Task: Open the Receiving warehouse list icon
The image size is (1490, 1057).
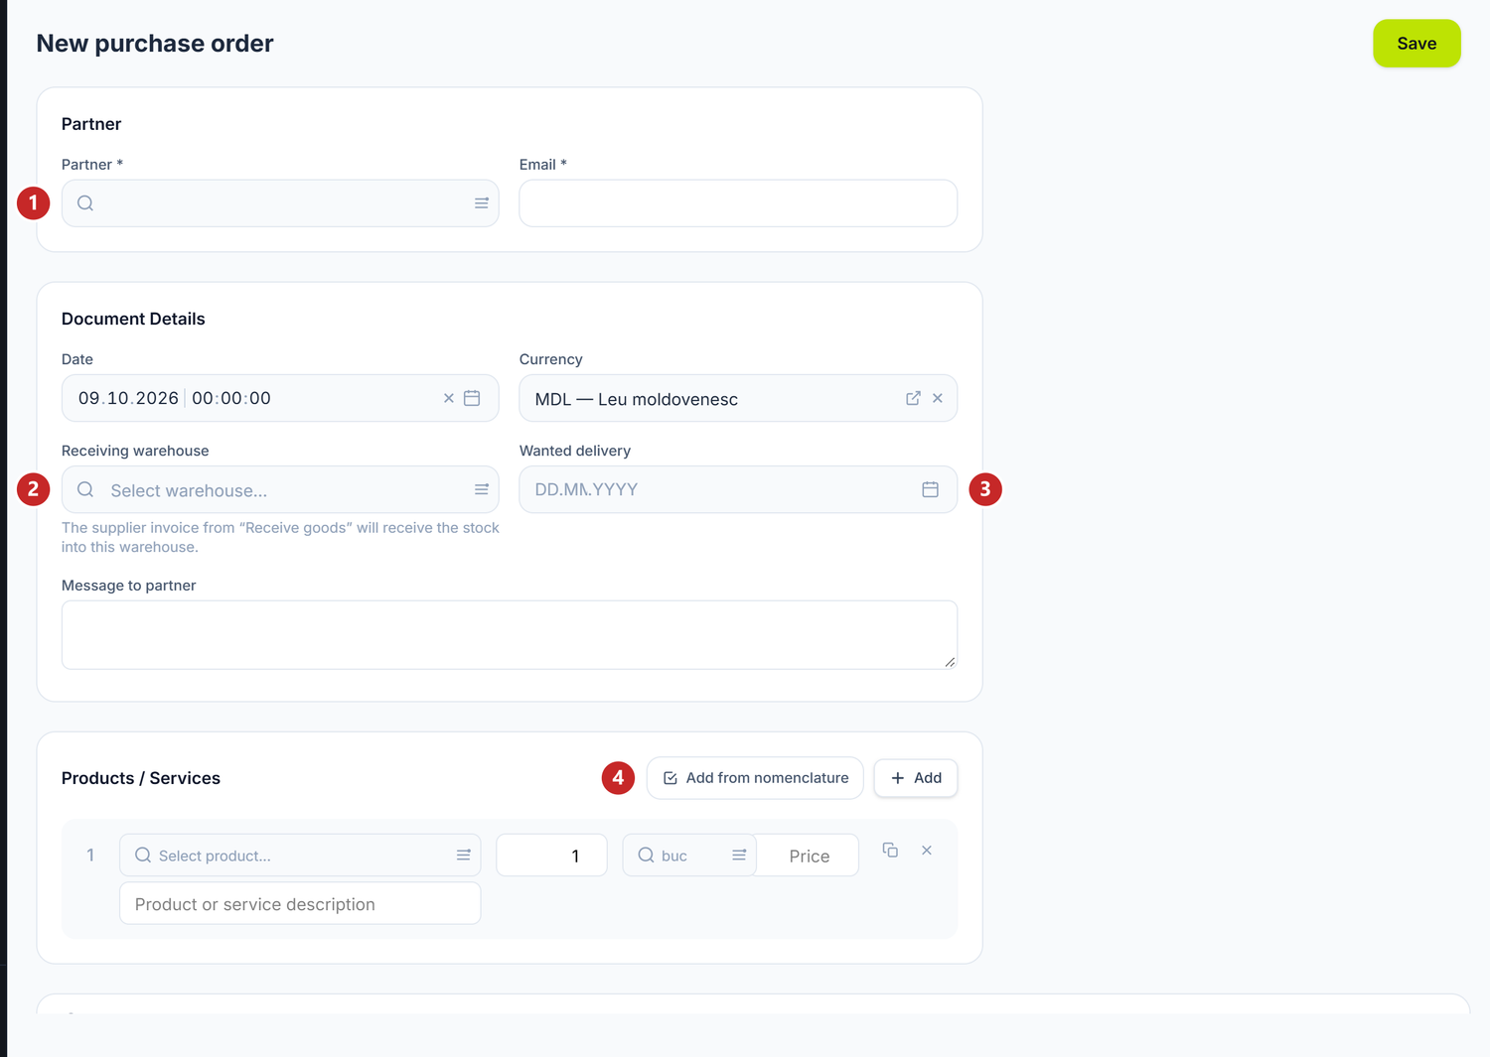Action: point(482,489)
